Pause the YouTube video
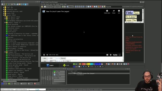The image size is (162, 91). pos(44,55)
